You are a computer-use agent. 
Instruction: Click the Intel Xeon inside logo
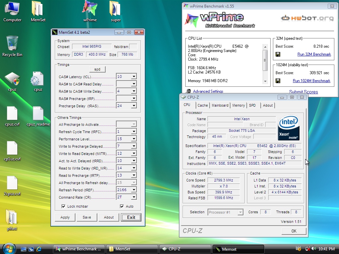click(289, 127)
